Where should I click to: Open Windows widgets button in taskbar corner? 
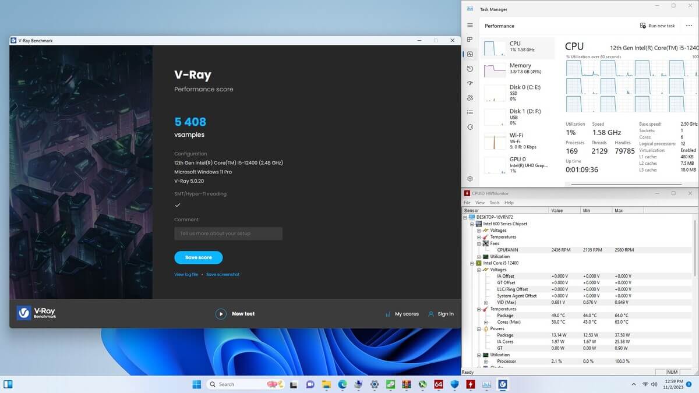pyautogui.click(x=8, y=384)
